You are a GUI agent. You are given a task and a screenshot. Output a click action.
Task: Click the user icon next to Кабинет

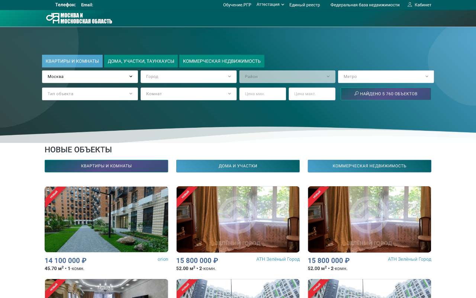click(410, 5)
